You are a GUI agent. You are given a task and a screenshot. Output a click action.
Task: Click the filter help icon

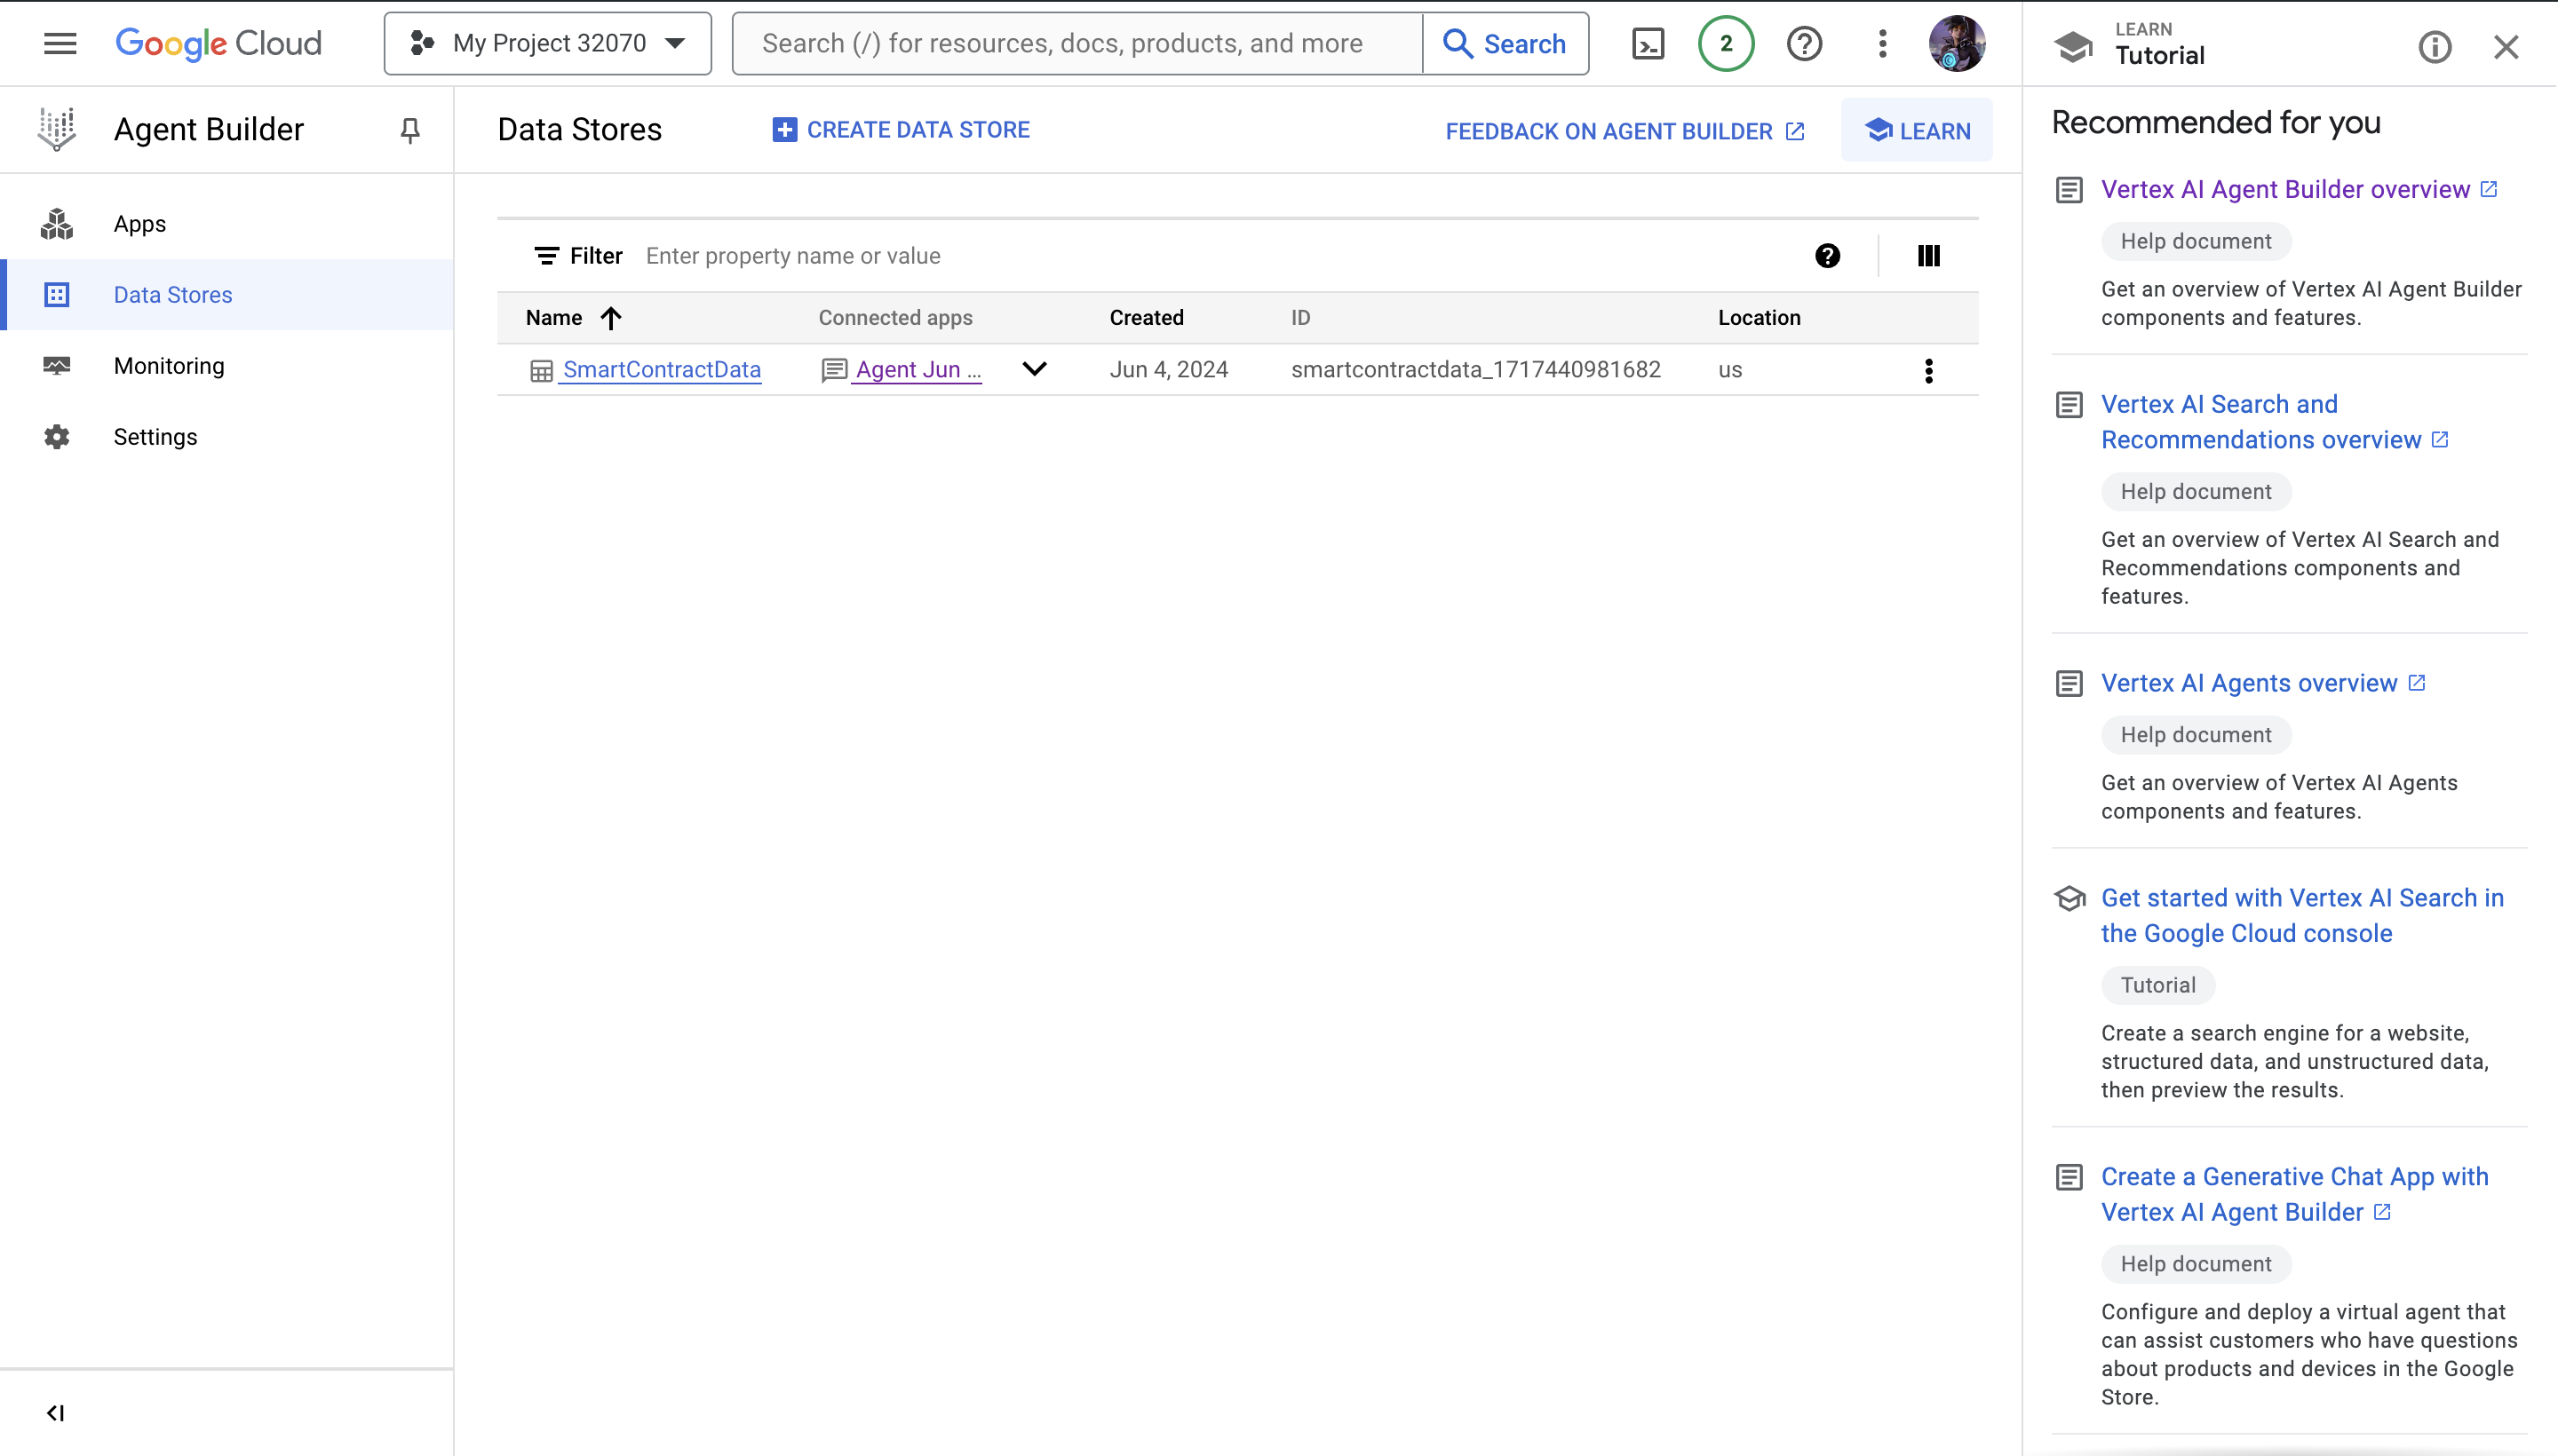[x=1827, y=256]
